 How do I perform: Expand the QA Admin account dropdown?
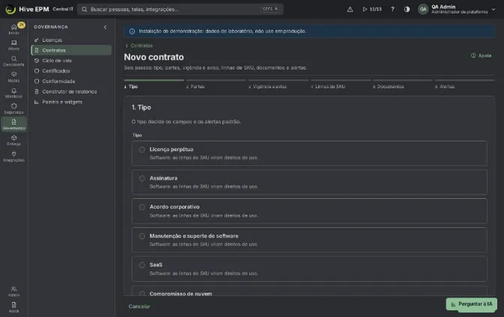point(494,9)
